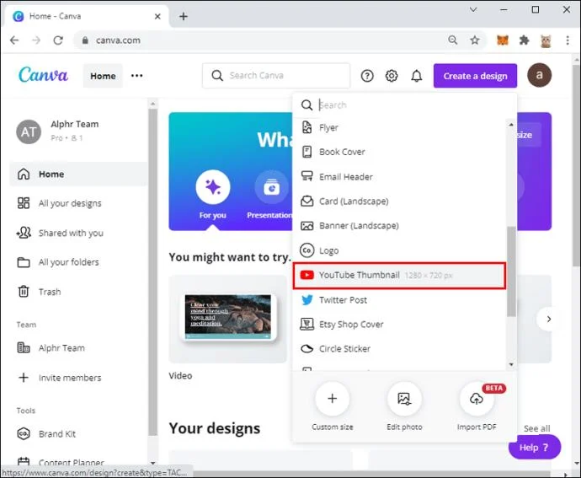The height and width of the screenshot is (478, 581).
Task: Open All your folders
Action: [x=78, y=262]
